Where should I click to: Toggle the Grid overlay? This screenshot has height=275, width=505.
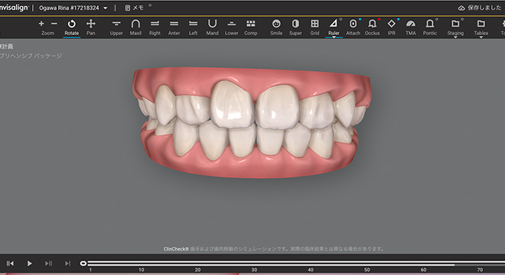[314, 27]
